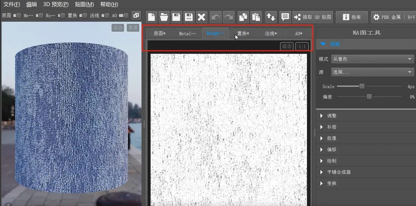Switch to the 法线* tab
The height and width of the screenshot is (206, 416).
click(x=271, y=33)
